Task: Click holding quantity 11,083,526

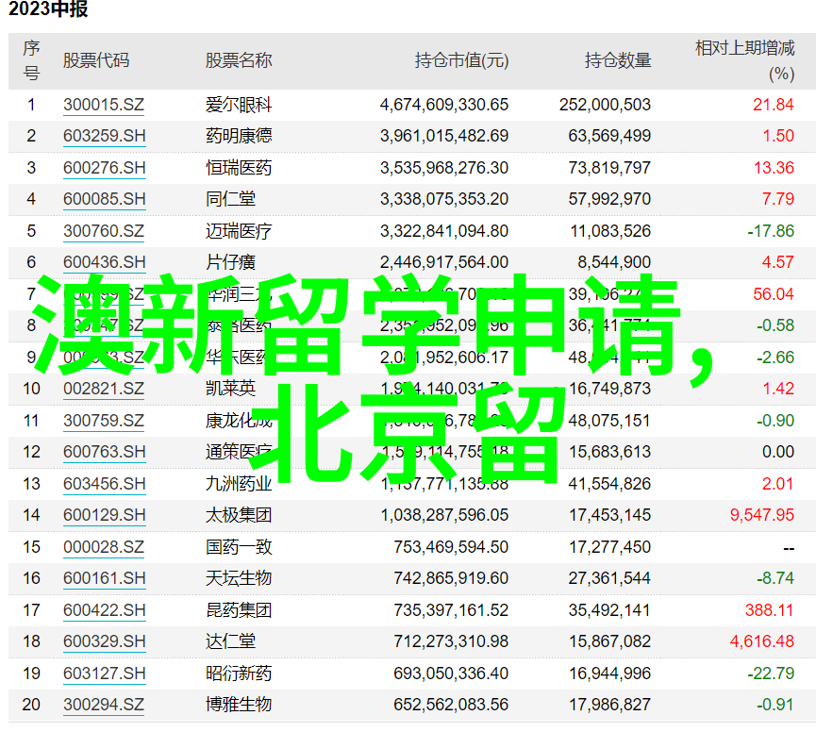Action: (x=610, y=231)
